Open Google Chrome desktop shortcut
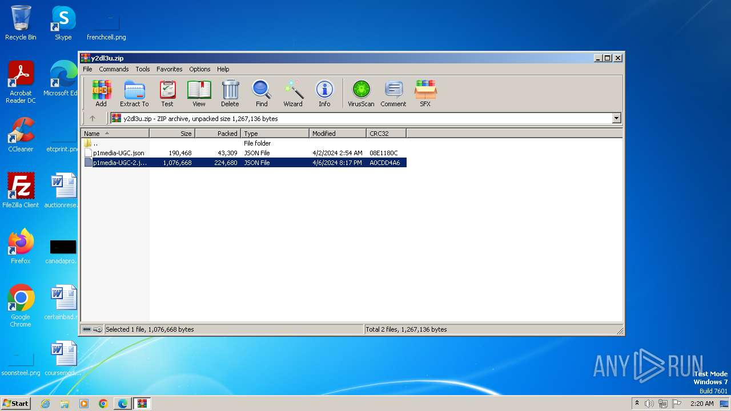The width and height of the screenshot is (731, 411). click(21, 305)
